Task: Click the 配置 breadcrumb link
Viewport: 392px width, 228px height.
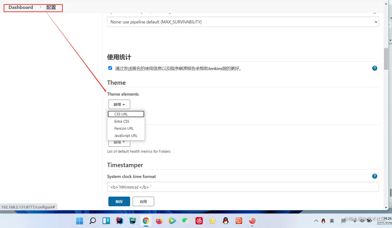Action: (51, 8)
